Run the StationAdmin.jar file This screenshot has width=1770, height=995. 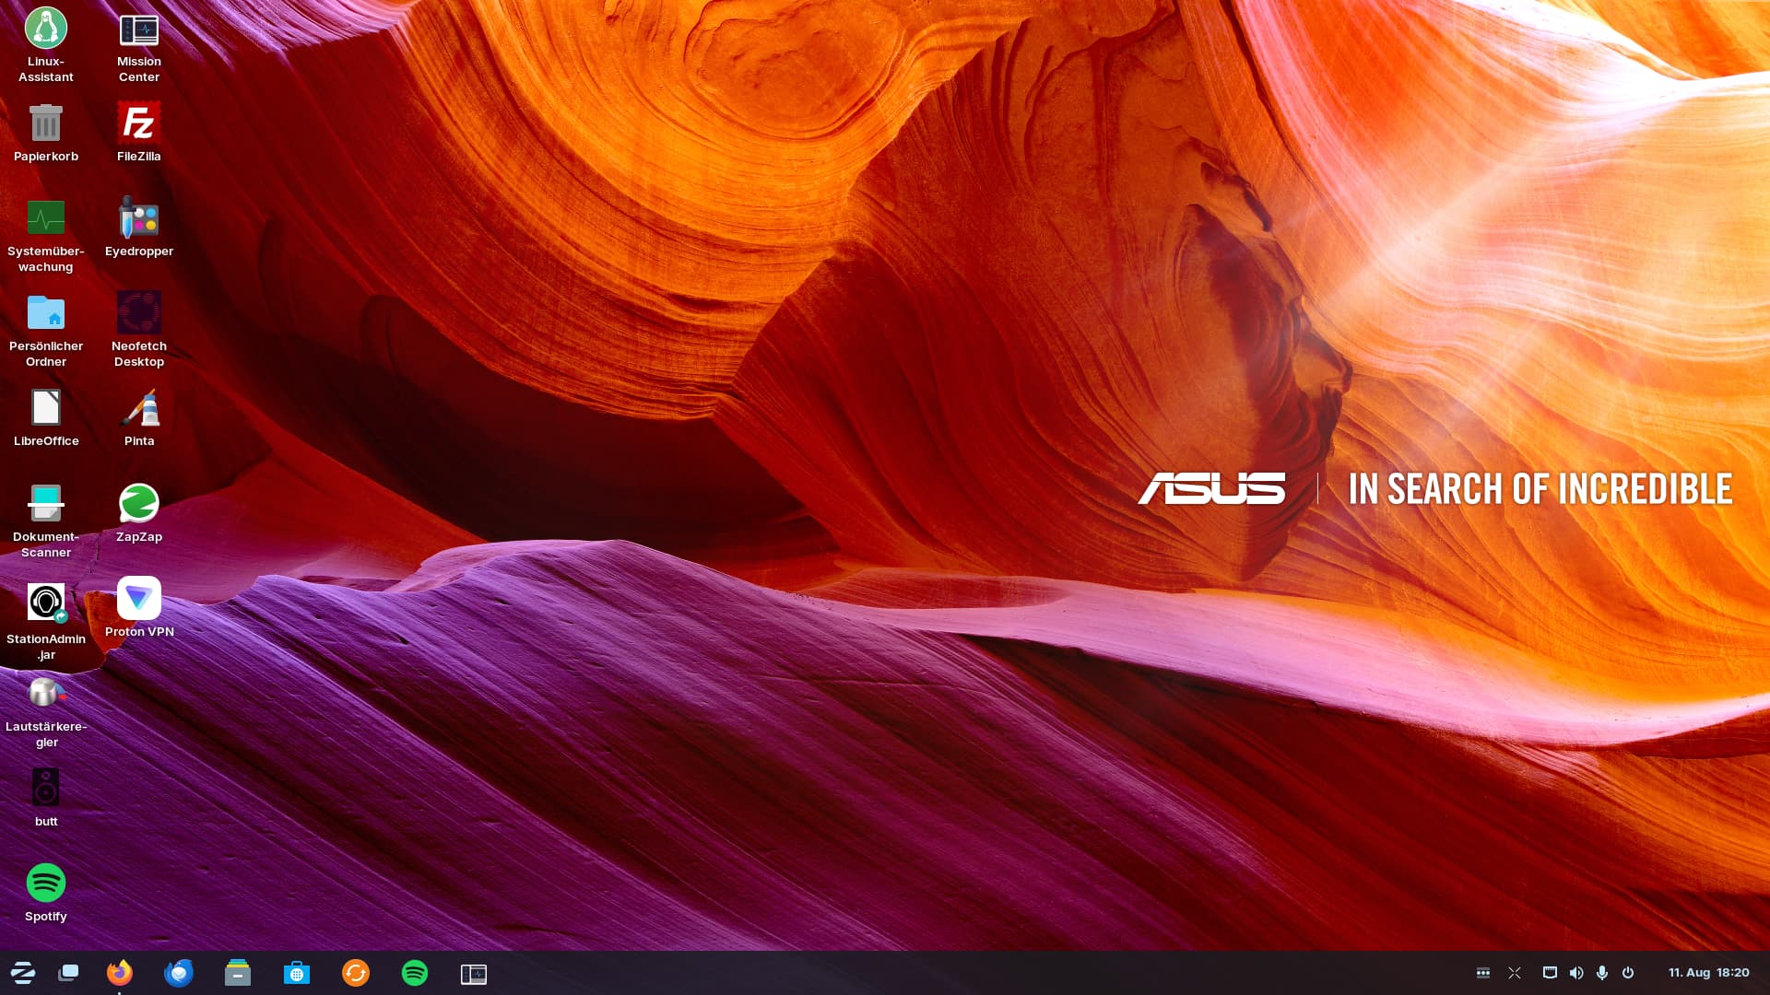[x=45, y=602]
